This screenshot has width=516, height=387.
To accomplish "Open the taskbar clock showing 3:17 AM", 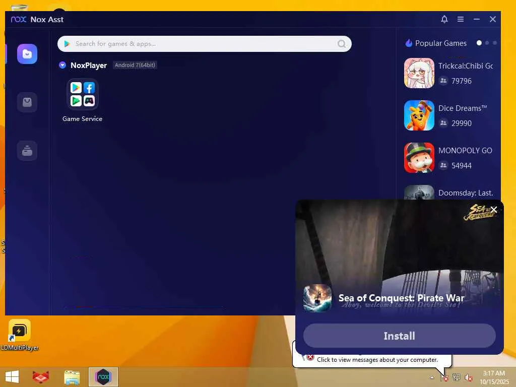I will (494, 377).
